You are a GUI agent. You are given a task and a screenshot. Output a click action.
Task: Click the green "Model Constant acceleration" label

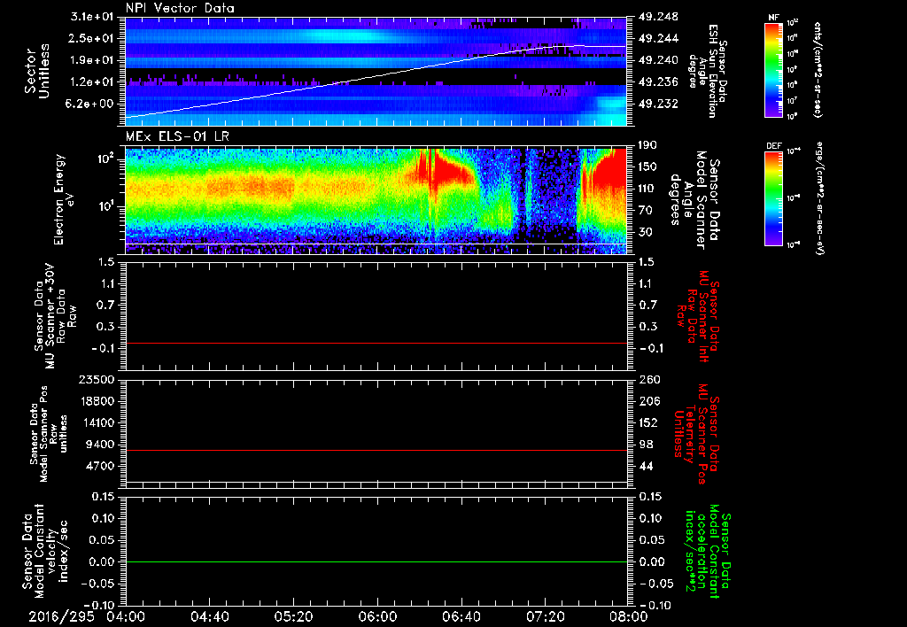pyautogui.click(x=707, y=552)
